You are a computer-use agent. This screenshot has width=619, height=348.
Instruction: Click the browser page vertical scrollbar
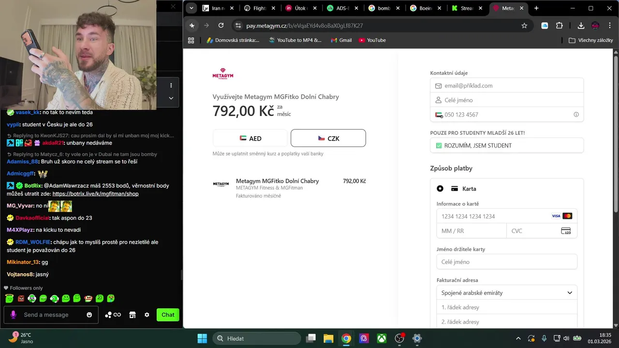coord(616,133)
